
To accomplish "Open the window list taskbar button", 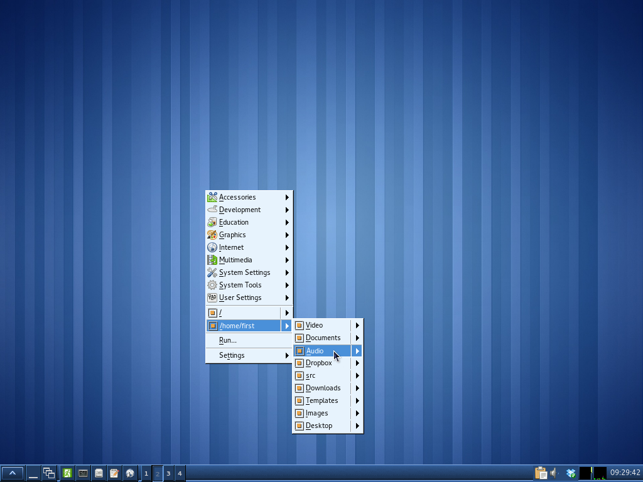I will (x=49, y=473).
